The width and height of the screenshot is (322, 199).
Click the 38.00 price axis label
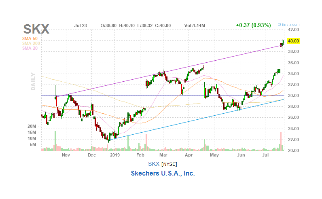coord(293,51)
